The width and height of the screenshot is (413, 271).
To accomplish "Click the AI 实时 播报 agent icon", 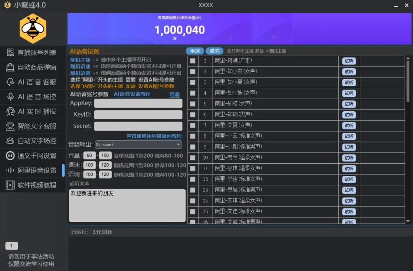I will 10,111.
